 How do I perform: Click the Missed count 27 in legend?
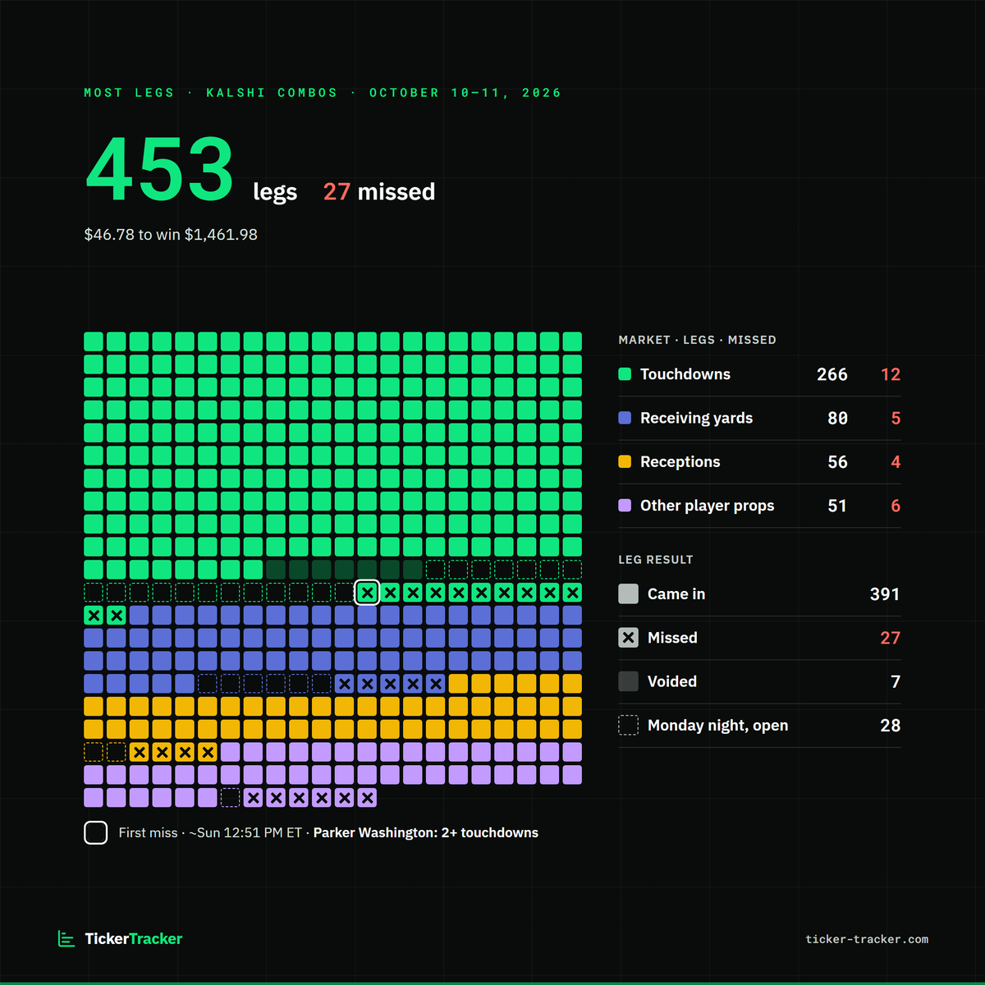click(x=891, y=638)
